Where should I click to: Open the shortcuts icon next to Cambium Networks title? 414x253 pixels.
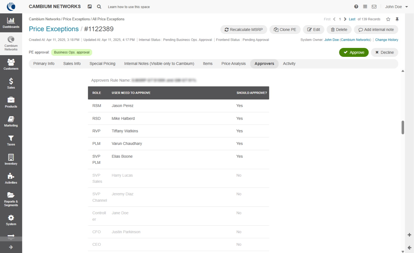point(89,6)
